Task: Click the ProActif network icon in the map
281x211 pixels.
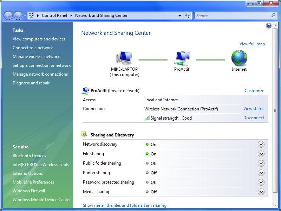Action: click(182, 57)
